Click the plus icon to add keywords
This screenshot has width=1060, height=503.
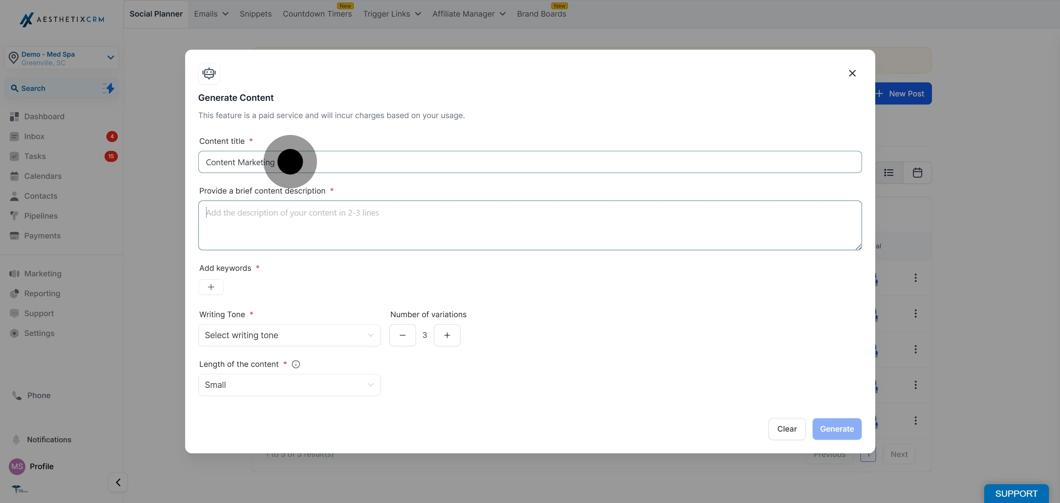(211, 287)
